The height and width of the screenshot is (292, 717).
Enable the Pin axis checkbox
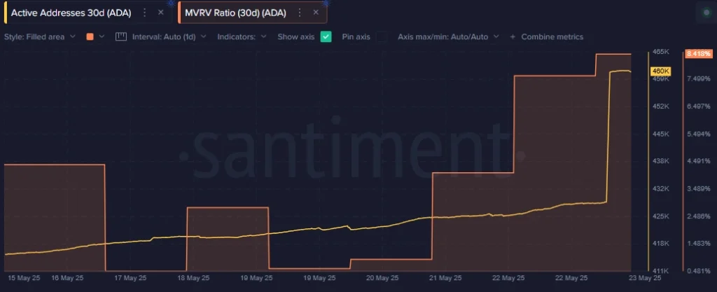tap(382, 36)
